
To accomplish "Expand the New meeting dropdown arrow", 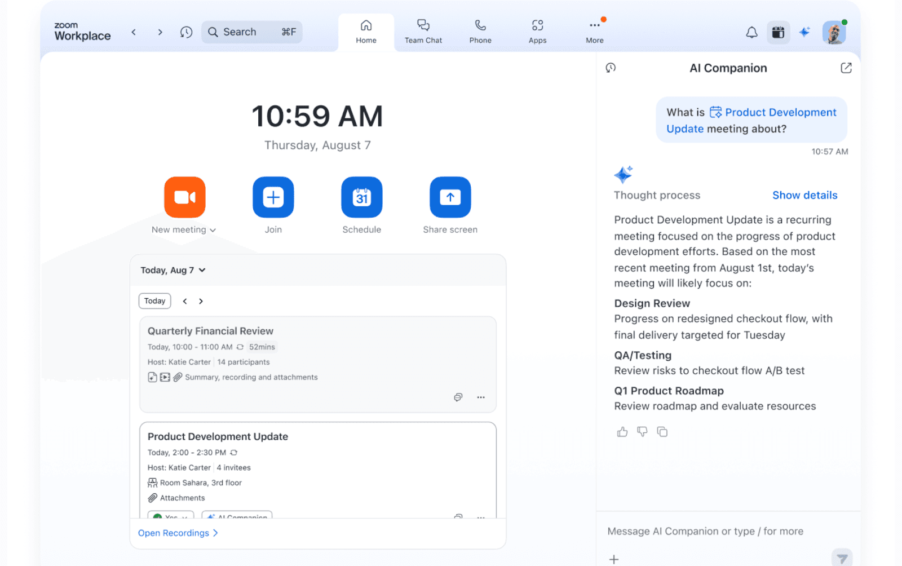I will pos(213,230).
